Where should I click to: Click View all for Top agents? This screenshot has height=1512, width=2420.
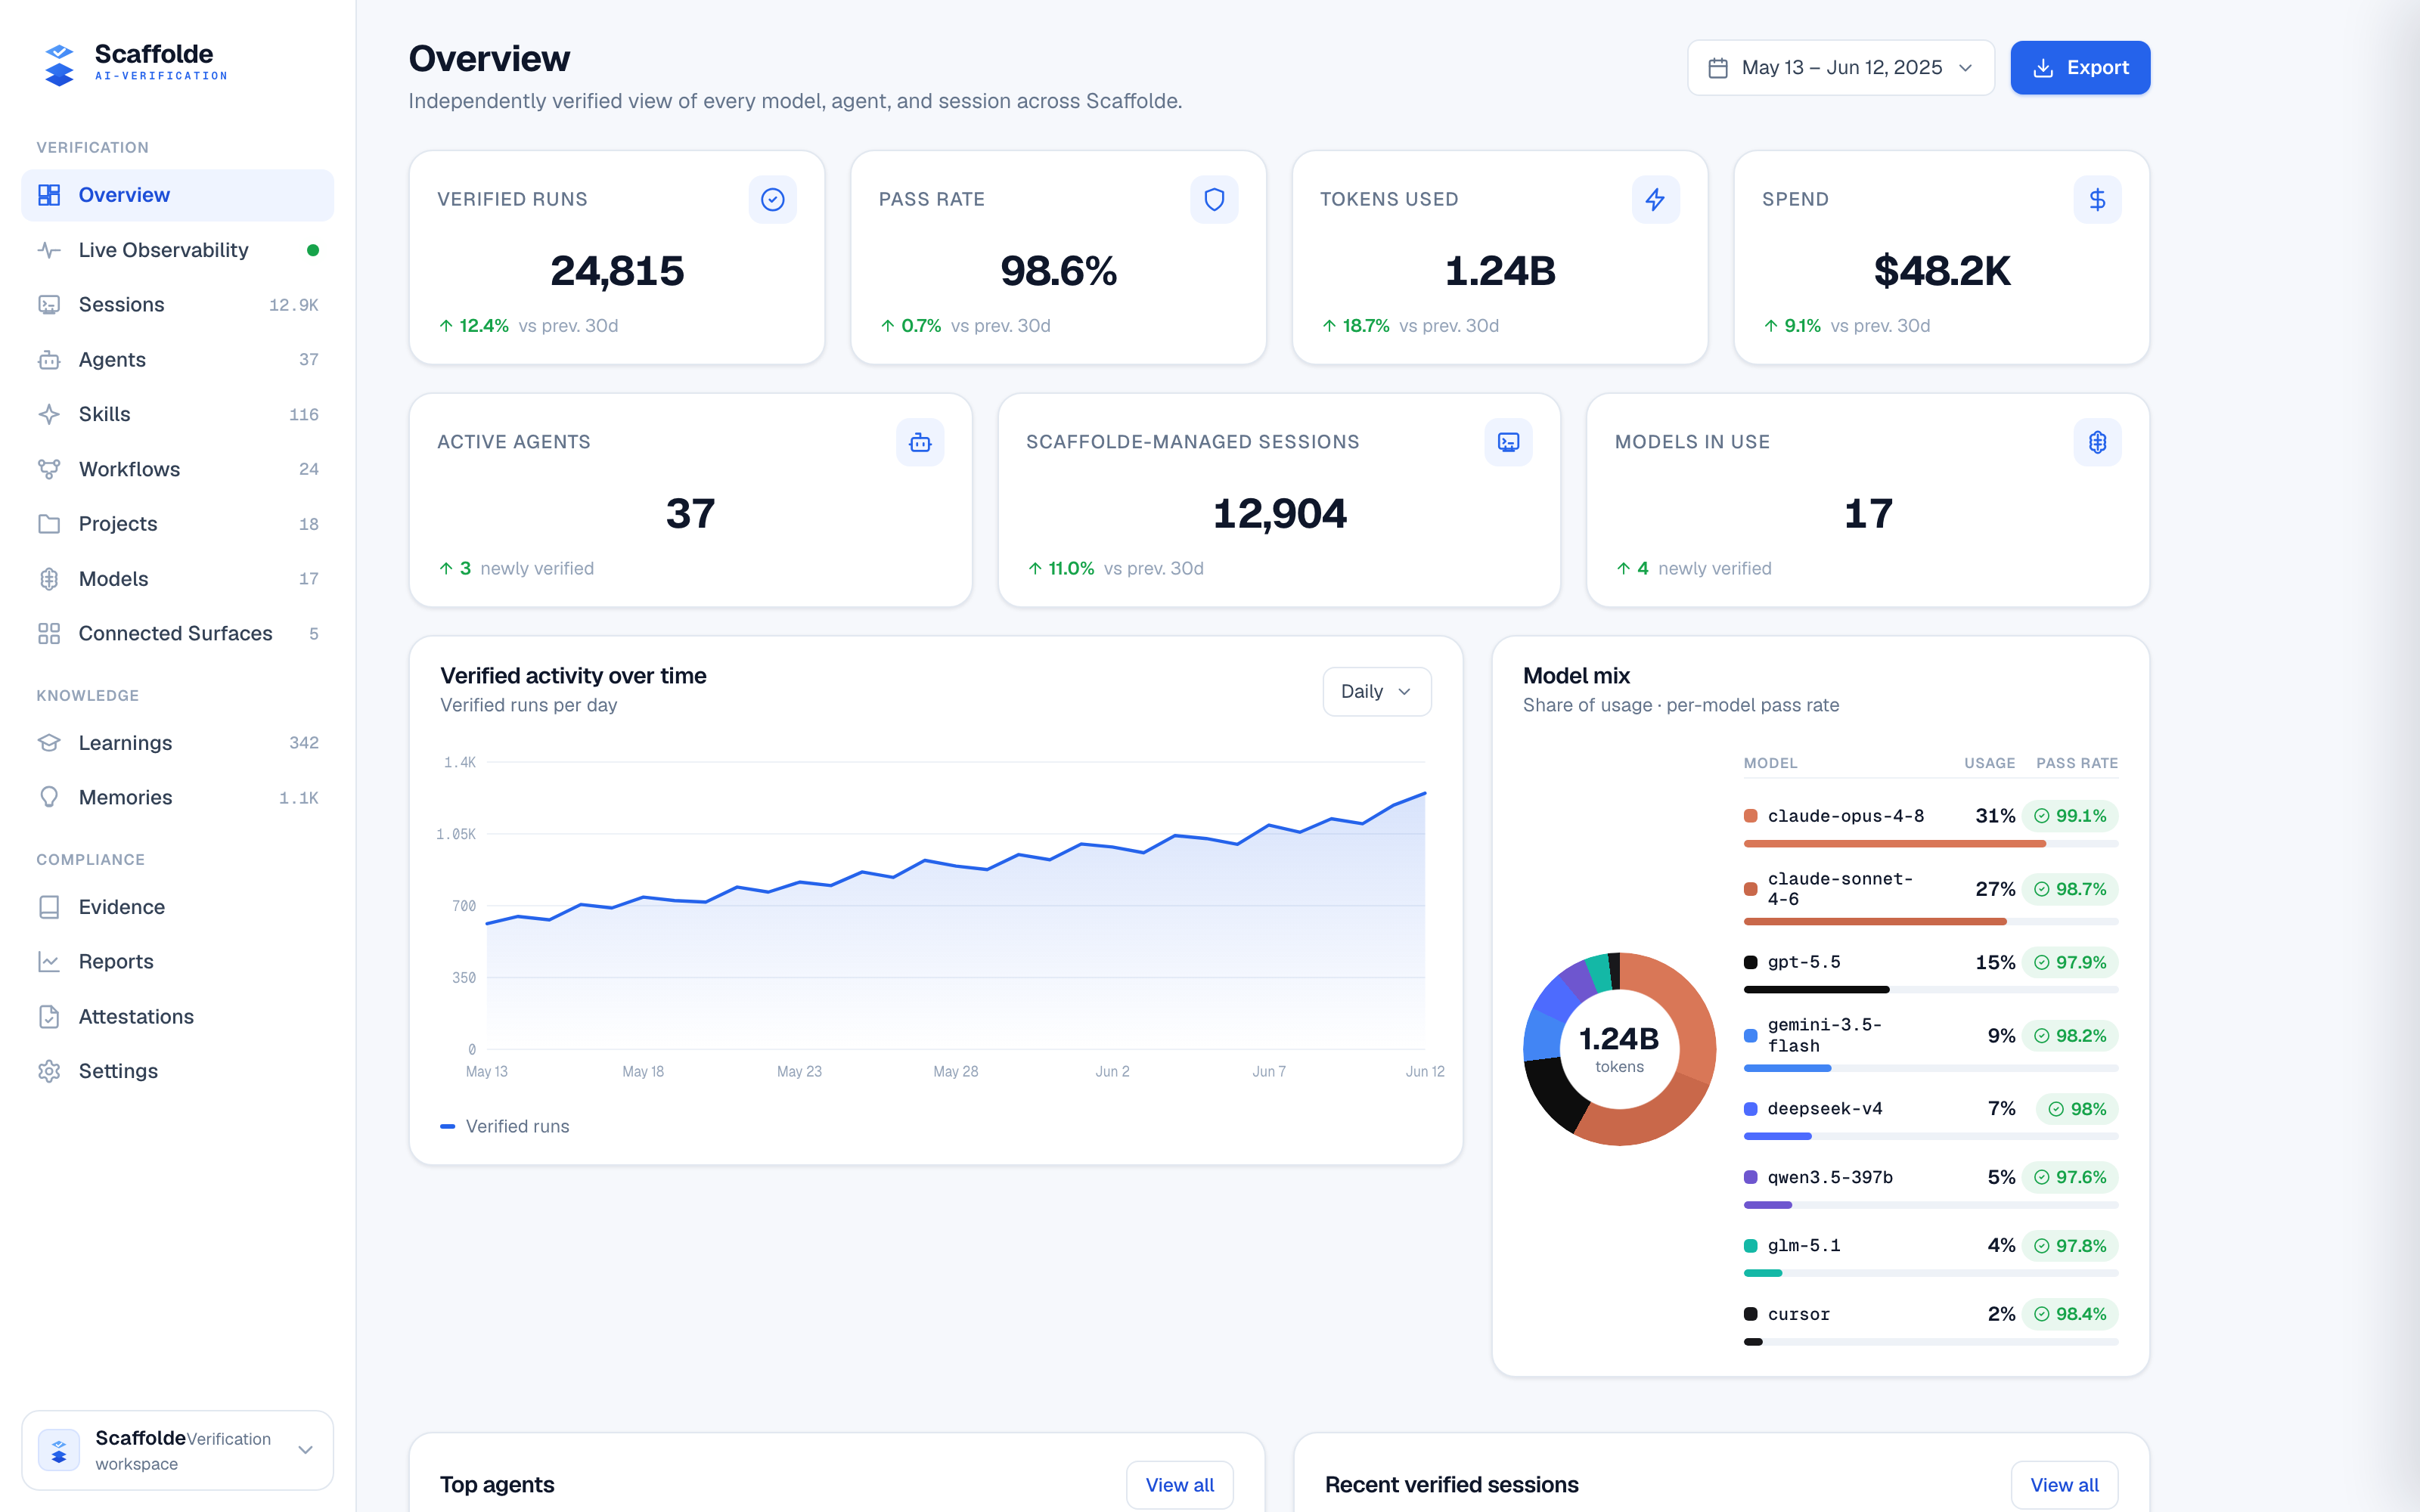[1179, 1485]
